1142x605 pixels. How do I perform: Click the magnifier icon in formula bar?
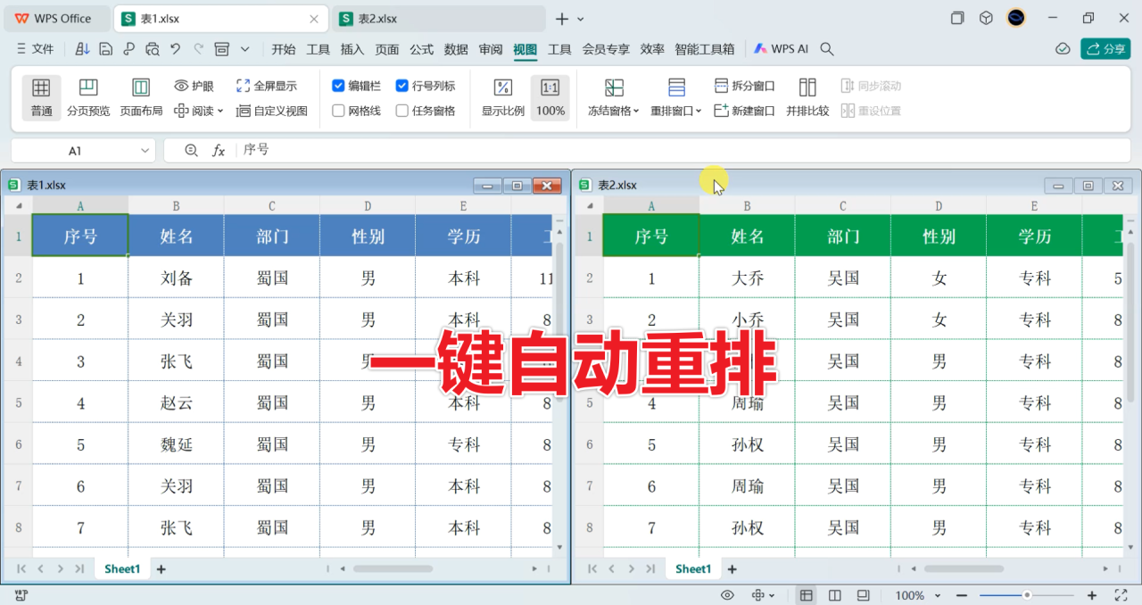click(x=191, y=151)
